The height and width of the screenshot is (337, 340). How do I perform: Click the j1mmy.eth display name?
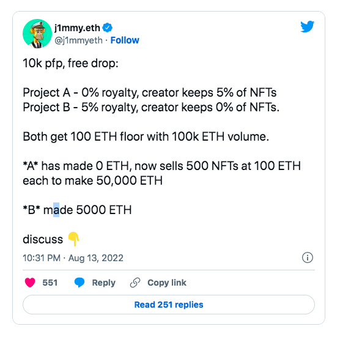pos(77,28)
